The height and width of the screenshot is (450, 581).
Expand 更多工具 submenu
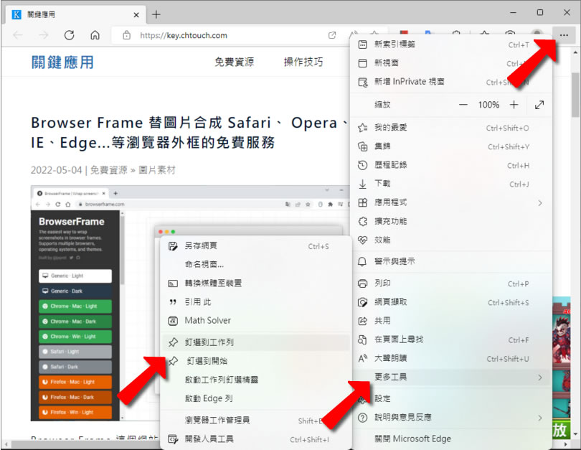450,378
